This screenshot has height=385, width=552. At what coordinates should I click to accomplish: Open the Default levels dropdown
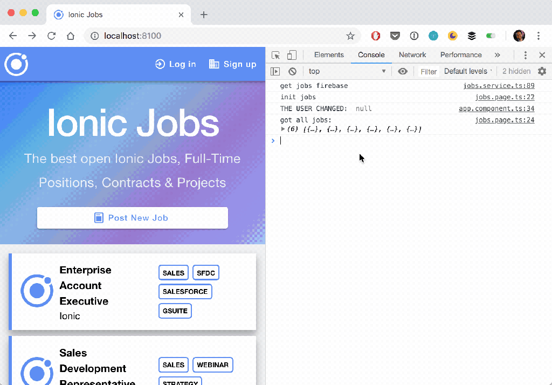click(468, 72)
